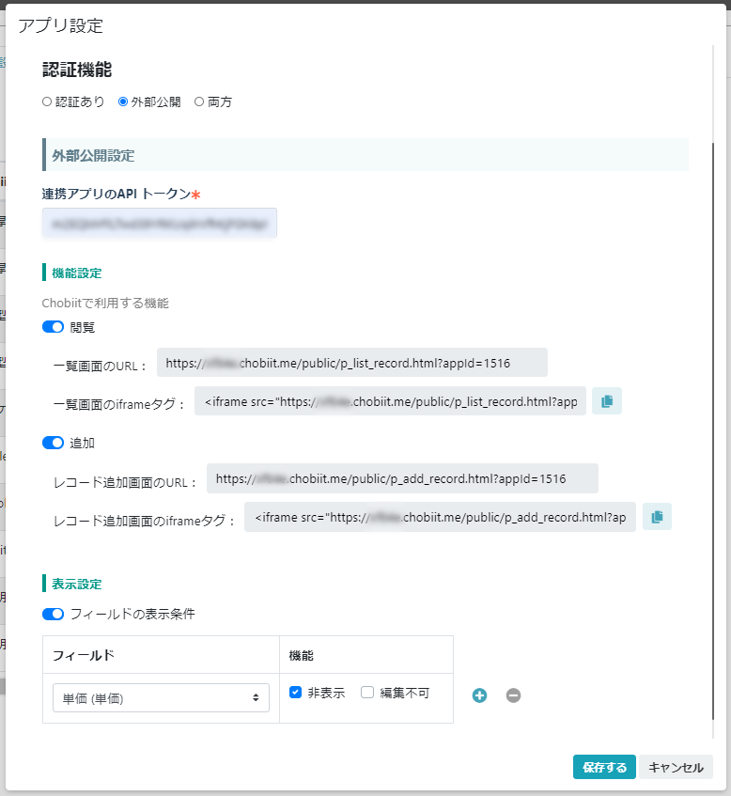Click the record add screen URL field
Screen dimensions: 731x796
(401, 478)
